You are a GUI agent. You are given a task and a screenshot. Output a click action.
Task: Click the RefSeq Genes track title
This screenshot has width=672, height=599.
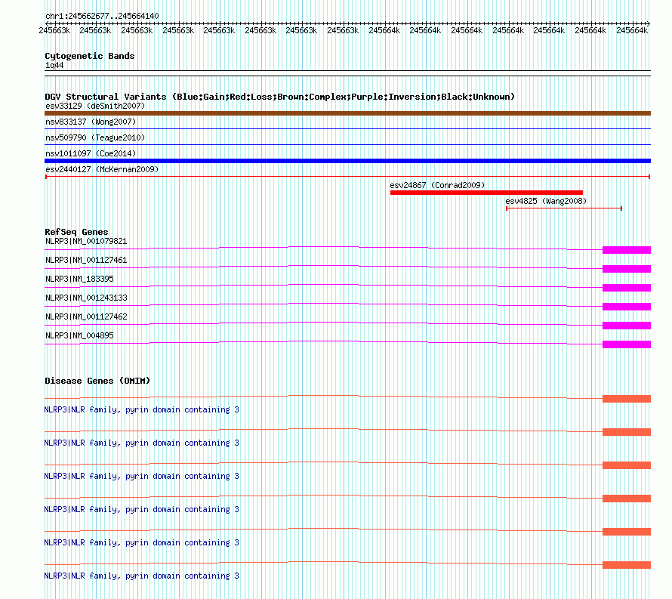pyautogui.click(x=76, y=232)
